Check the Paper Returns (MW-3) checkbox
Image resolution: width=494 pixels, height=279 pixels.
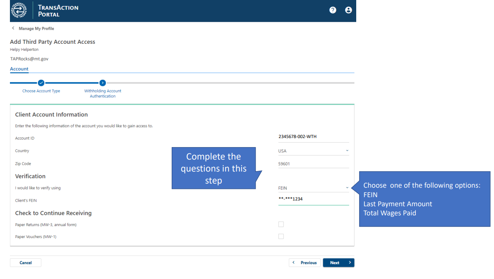(x=281, y=224)
